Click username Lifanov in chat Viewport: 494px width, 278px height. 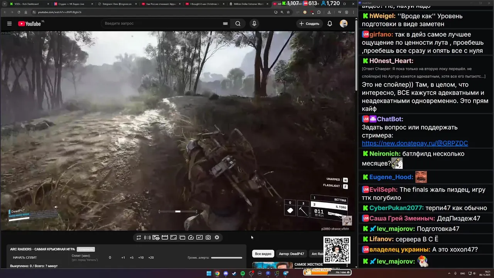[x=381, y=239]
